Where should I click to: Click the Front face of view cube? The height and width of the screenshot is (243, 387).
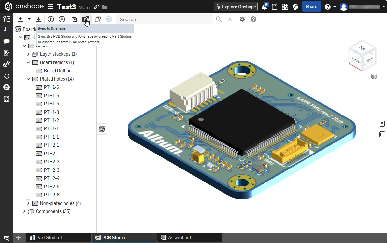[355, 60]
